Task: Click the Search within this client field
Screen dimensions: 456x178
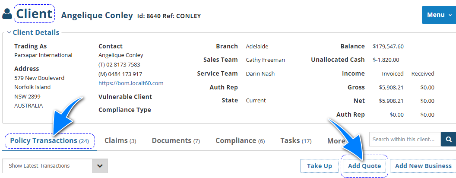Action: [x=404, y=140]
